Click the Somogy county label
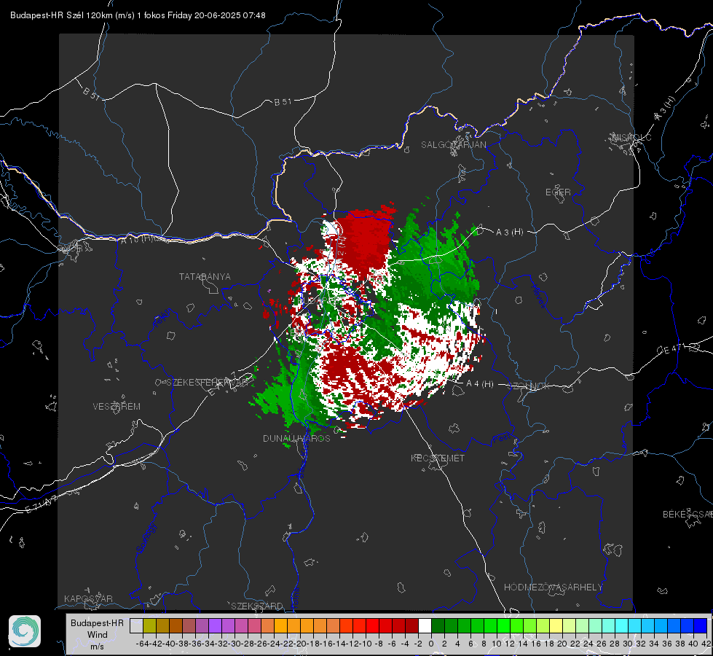The image size is (713, 656). pos(146,538)
